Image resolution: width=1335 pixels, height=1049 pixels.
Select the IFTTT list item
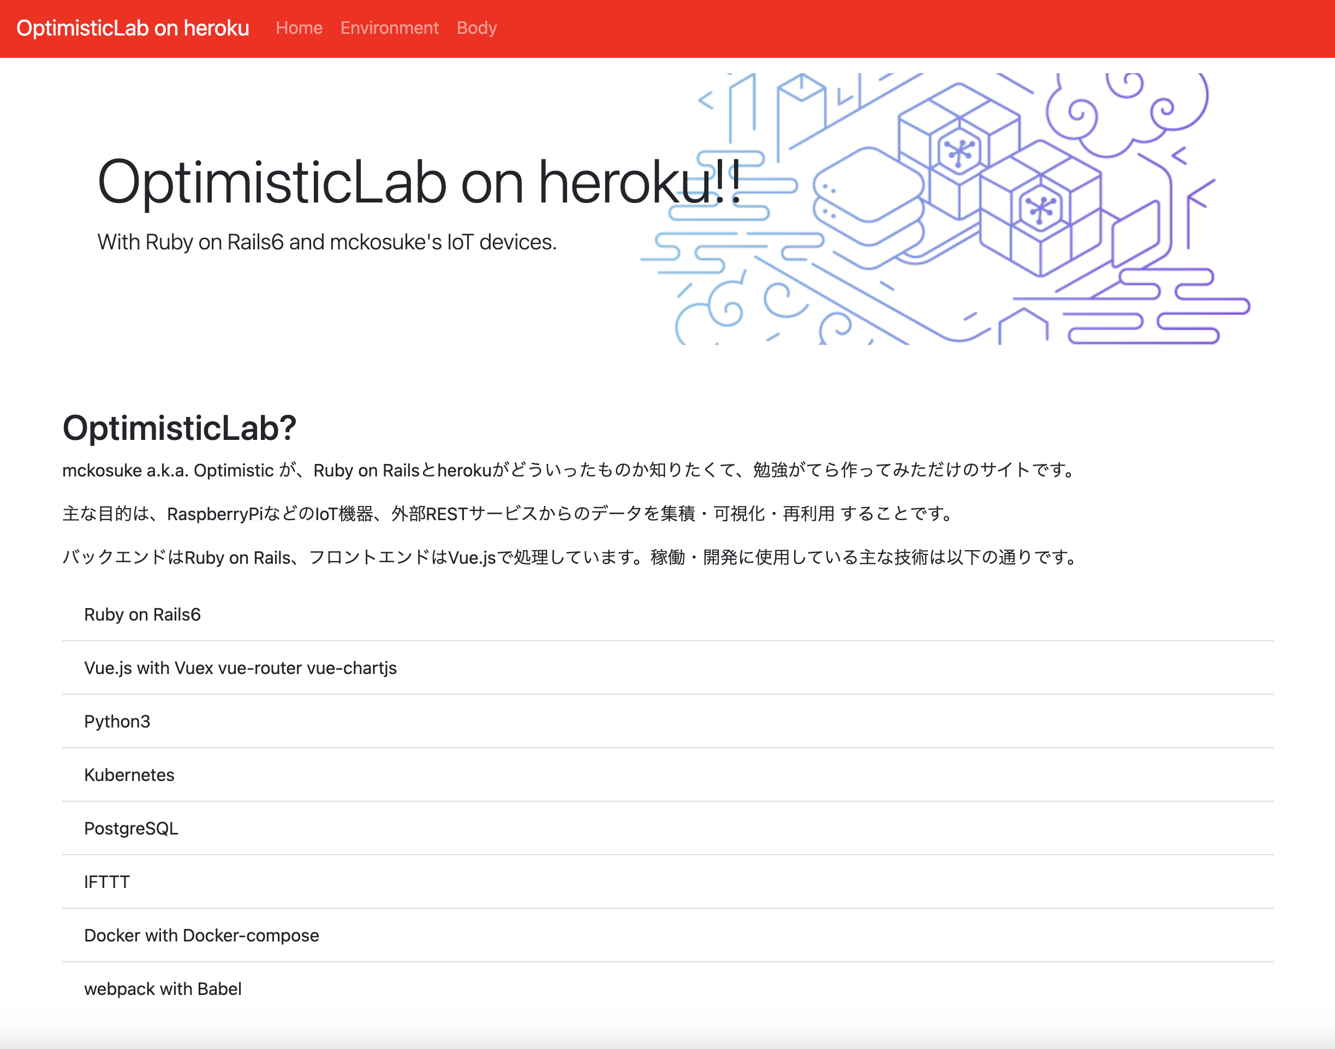(x=107, y=881)
